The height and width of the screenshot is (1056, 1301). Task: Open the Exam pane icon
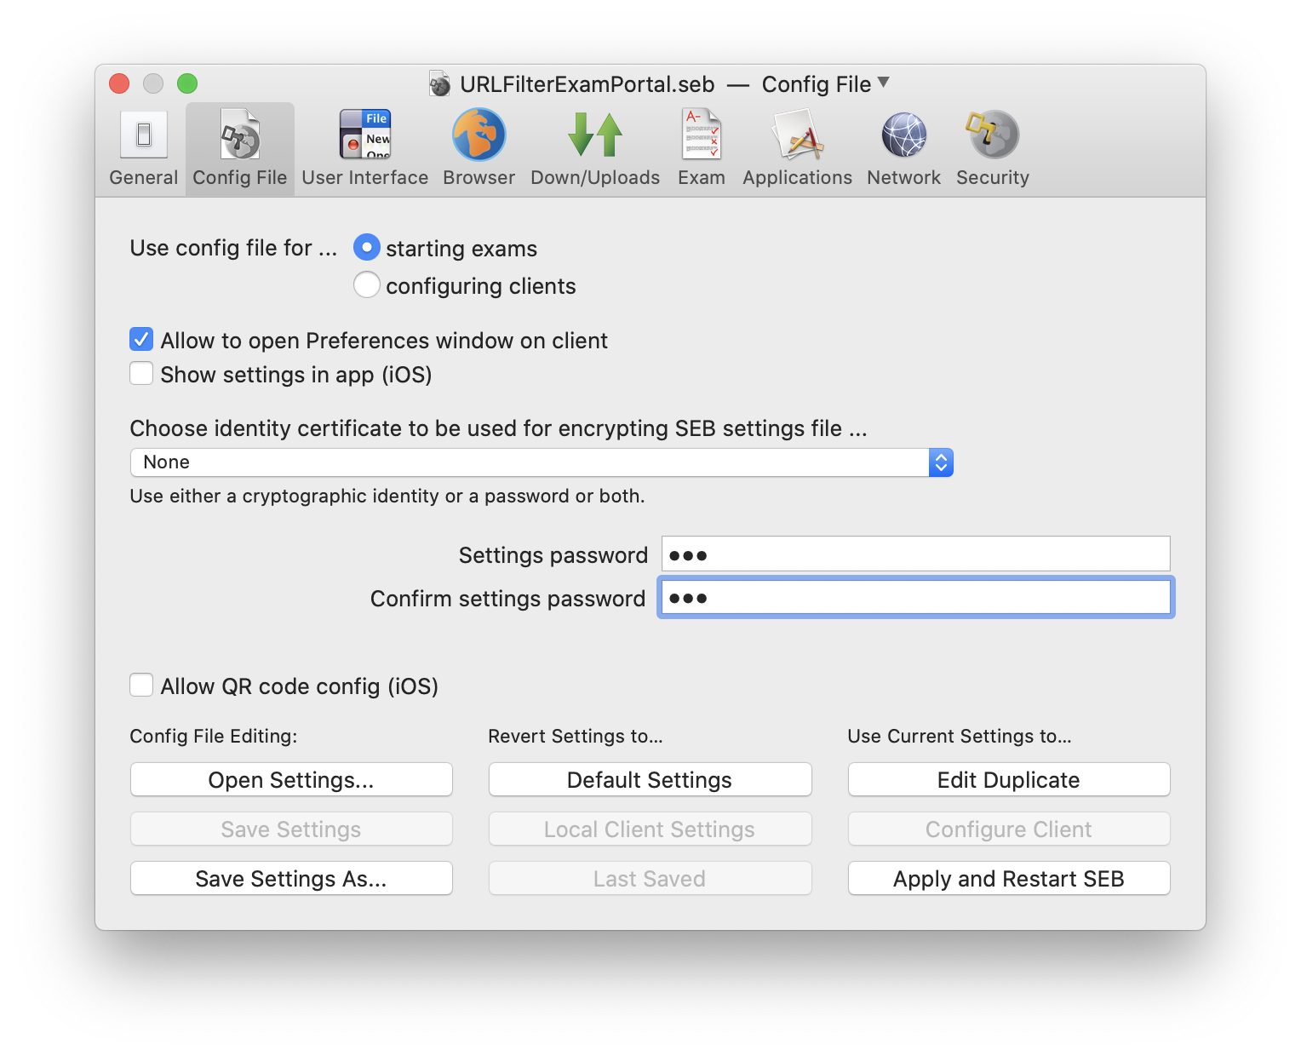702,135
